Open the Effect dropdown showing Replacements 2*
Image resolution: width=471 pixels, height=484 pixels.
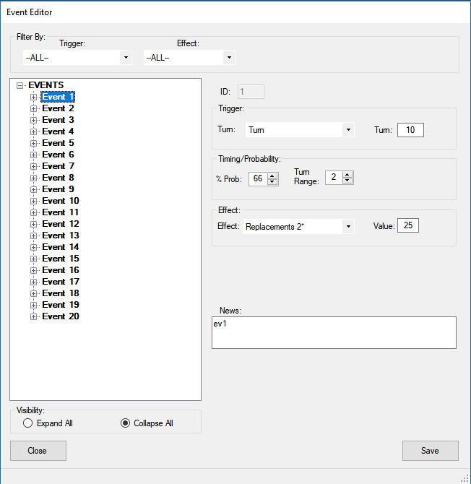tap(348, 227)
